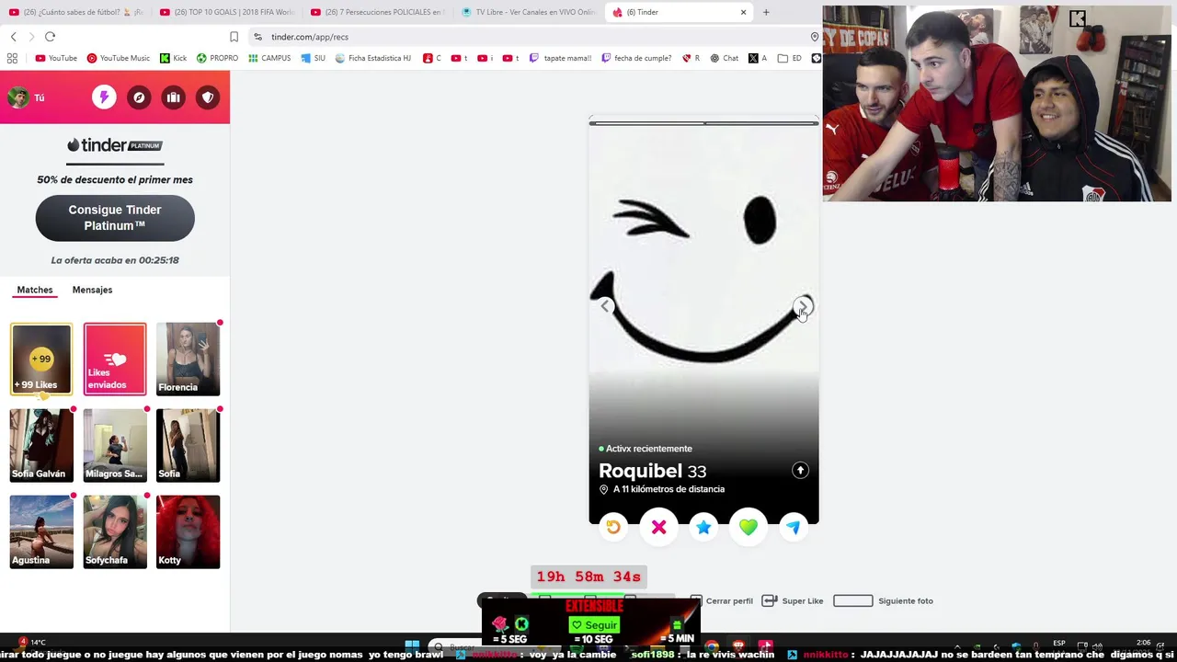Screen dimensions: 1177x662
Task: Open match Kotty
Action: point(189,532)
